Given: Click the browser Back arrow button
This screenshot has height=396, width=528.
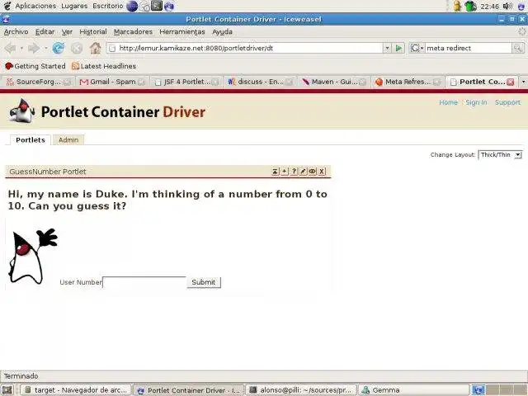Looking at the screenshot, I should (11, 48).
